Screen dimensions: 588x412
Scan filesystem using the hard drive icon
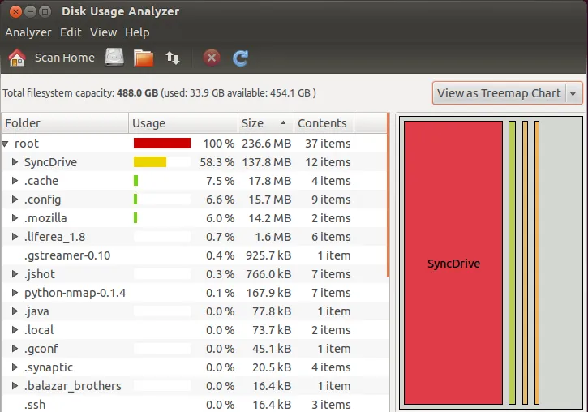pyautogui.click(x=114, y=58)
